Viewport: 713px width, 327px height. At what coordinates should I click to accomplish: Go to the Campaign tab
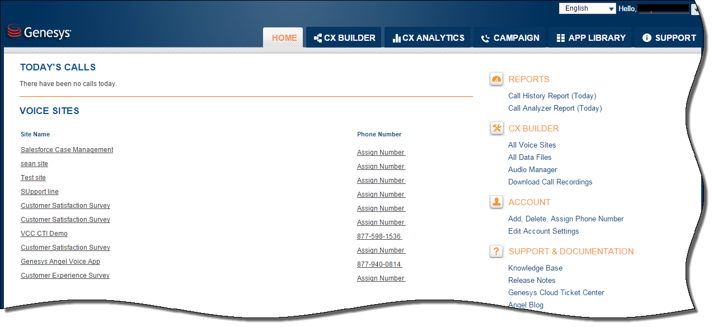(510, 38)
